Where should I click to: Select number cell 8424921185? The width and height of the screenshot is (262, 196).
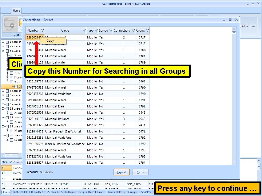pyautogui.click(x=35, y=106)
